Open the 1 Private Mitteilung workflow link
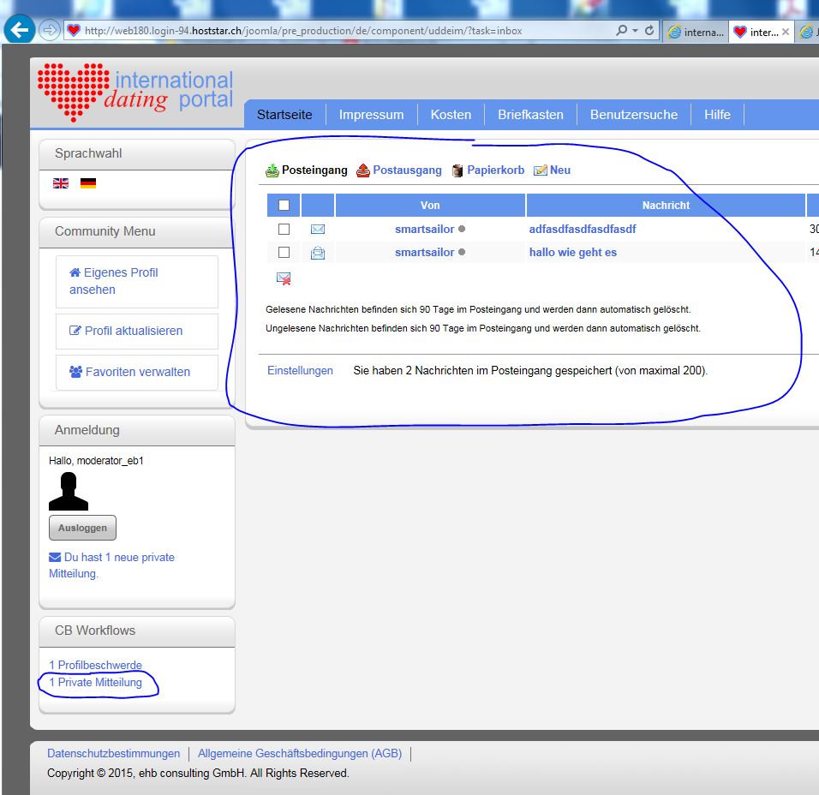Screen dimensions: 819x795 [95, 682]
